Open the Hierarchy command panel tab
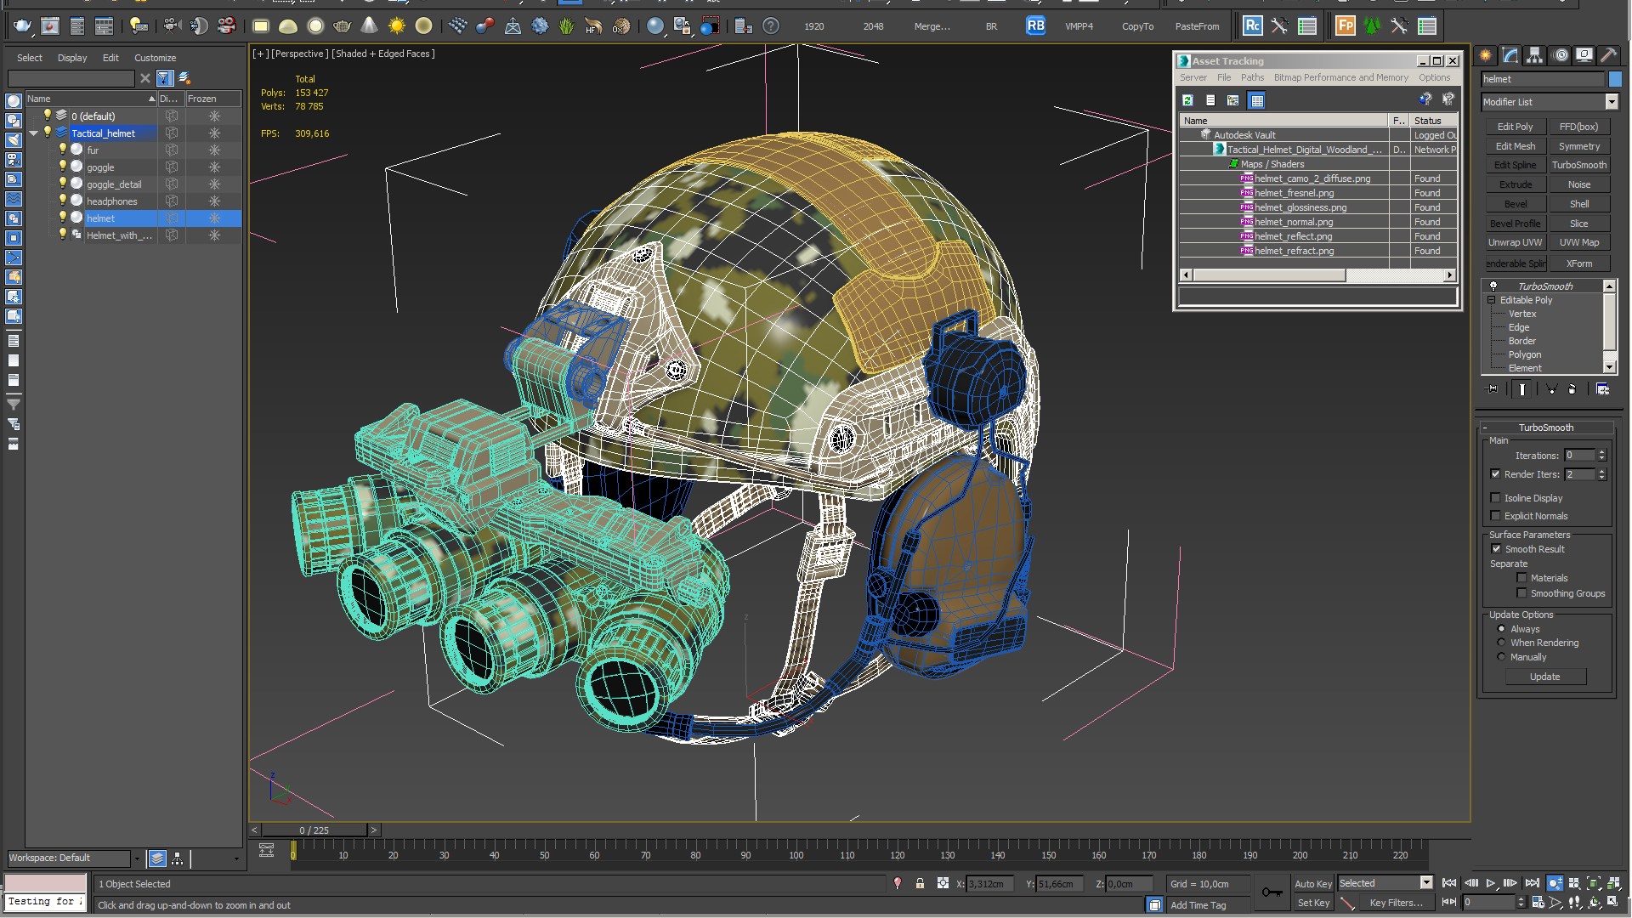This screenshot has height=918, width=1632. pos(1534,55)
